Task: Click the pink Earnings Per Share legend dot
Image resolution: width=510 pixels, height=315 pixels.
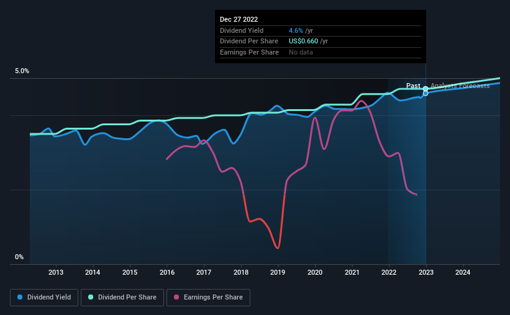Action: [x=176, y=297]
